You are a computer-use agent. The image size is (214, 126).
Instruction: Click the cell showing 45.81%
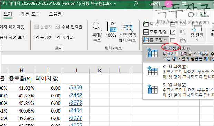[21, 103]
